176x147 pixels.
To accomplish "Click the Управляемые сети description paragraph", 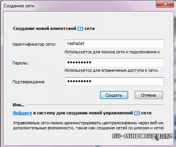I will point(88,125).
